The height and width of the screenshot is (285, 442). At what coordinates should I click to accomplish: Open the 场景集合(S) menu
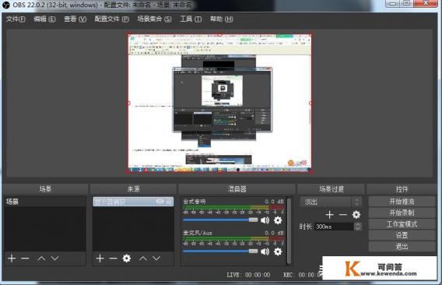(154, 19)
